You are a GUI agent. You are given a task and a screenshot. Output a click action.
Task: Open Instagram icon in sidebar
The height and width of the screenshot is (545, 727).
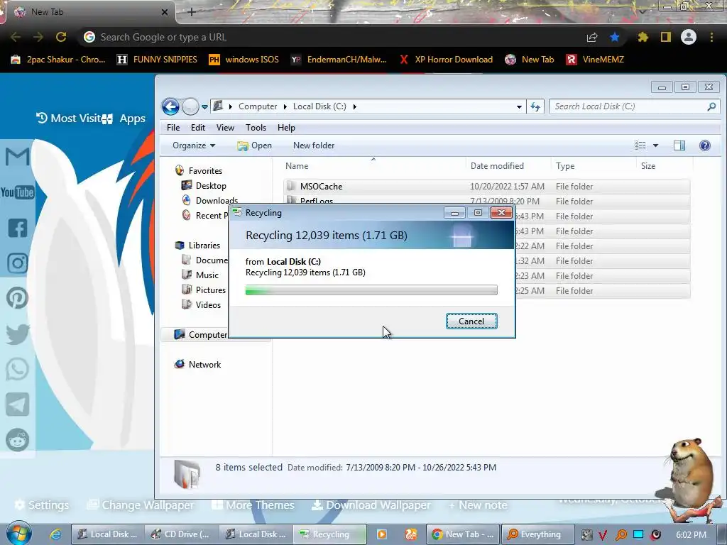coord(17,263)
